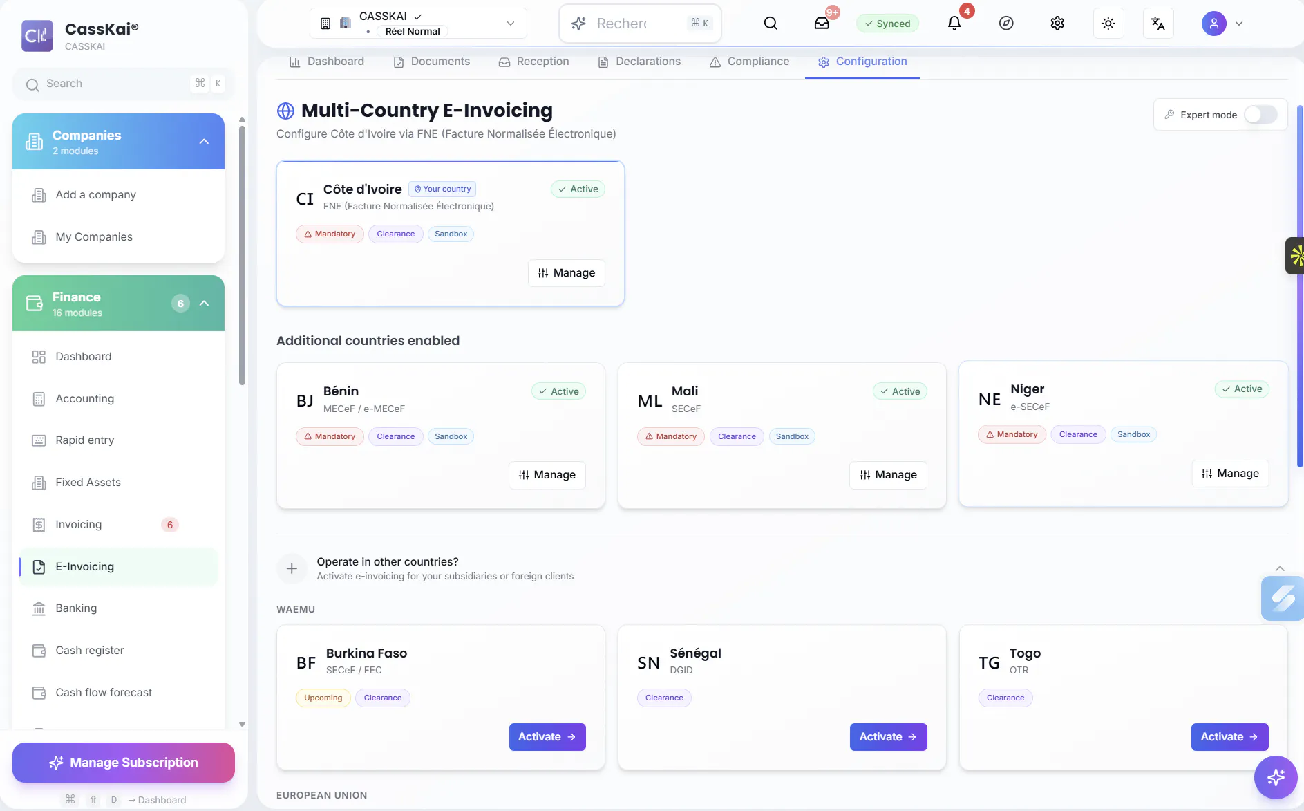
Task: Manage Côte d'Ivoire e-invoicing
Action: pos(567,273)
